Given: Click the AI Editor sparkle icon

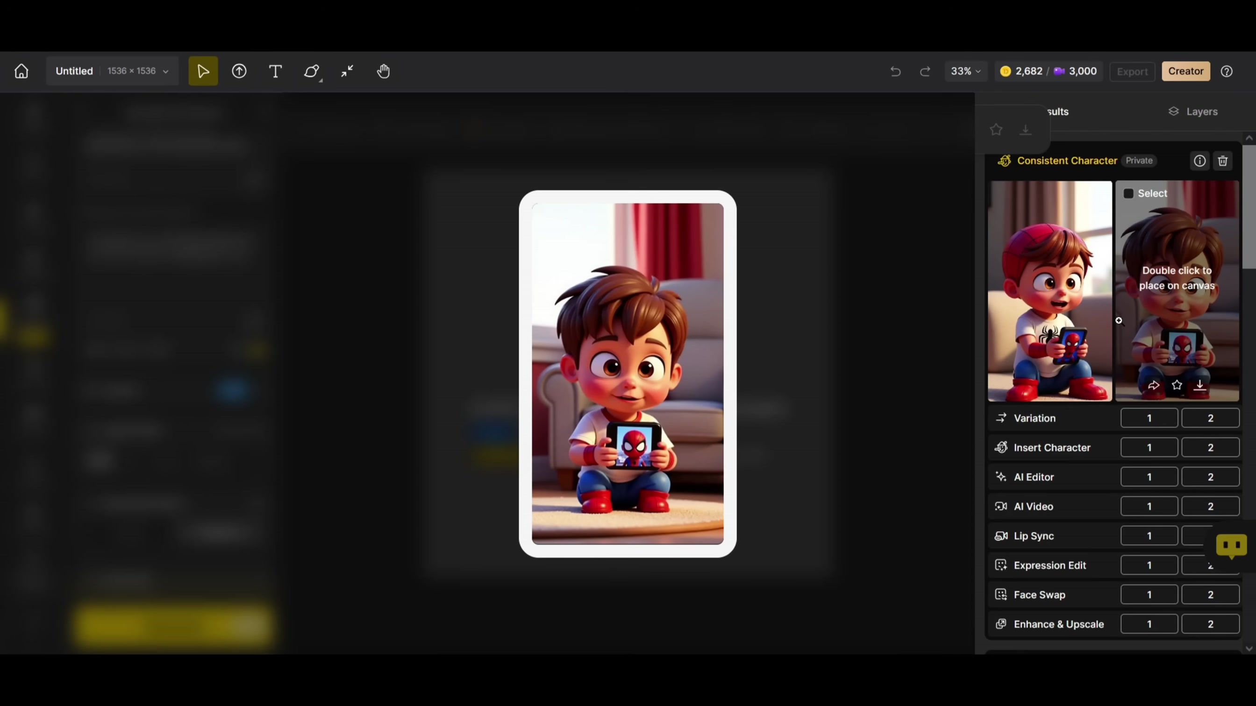Looking at the screenshot, I should pos(1001,477).
